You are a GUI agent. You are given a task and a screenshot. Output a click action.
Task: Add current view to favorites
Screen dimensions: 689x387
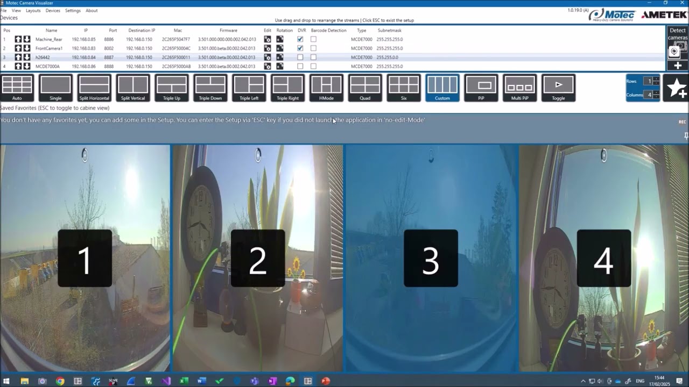click(x=676, y=88)
